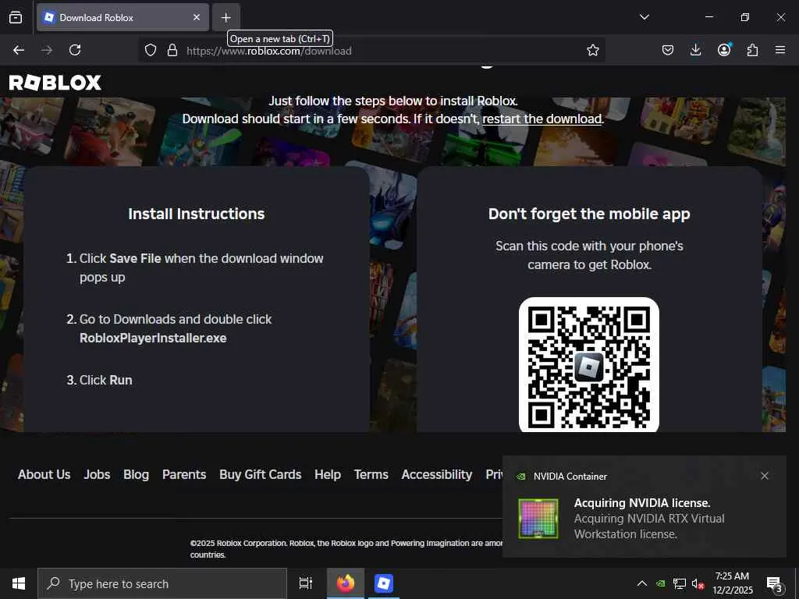The image size is (799, 599).
Task: Open Firefox application hamburger menu
Action: click(x=780, y=50)
